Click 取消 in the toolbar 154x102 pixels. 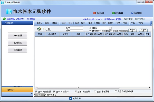(x=70, y=23)
